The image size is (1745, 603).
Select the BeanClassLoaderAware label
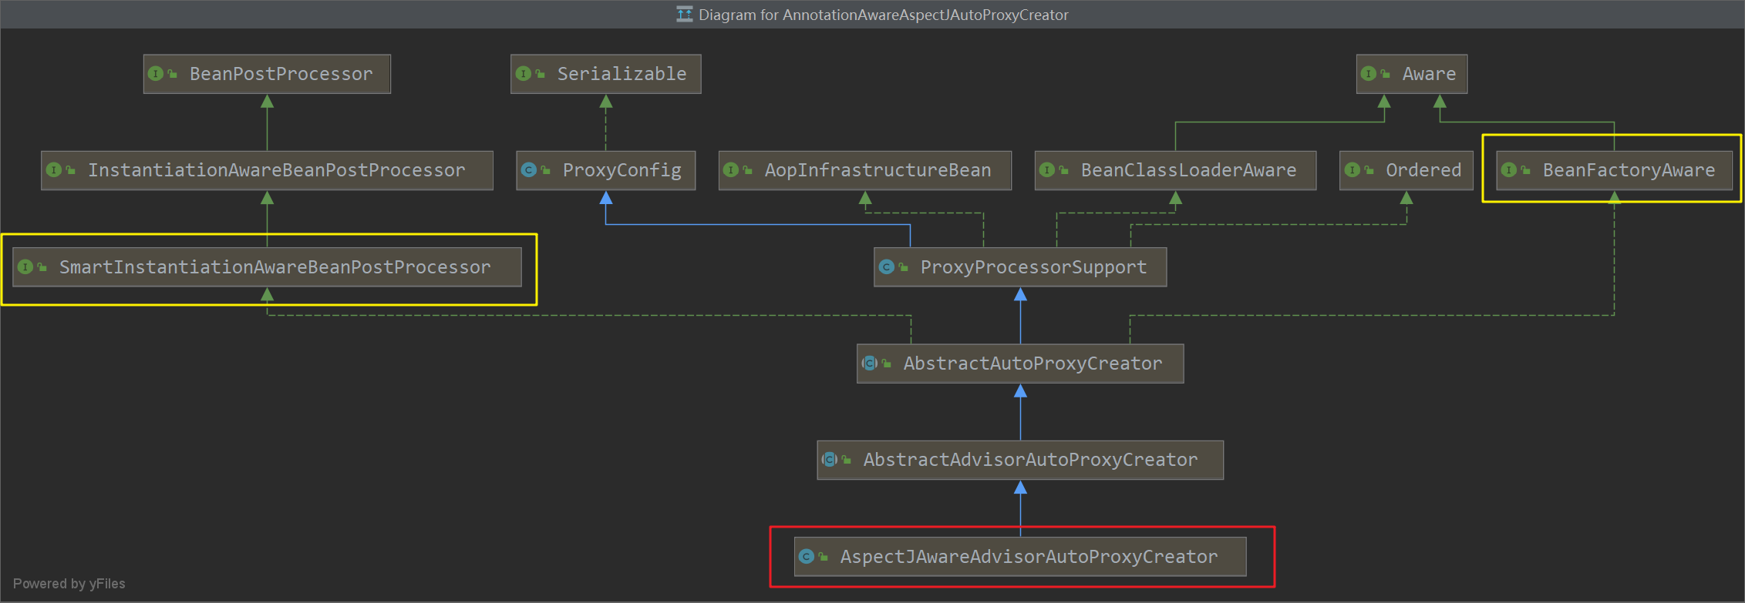click(x=1188, y=170)
